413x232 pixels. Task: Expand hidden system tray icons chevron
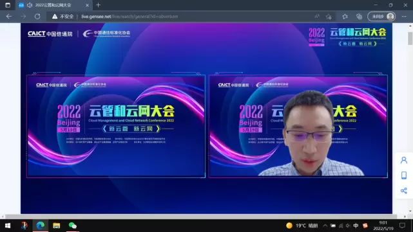click(x=325, y=226)
